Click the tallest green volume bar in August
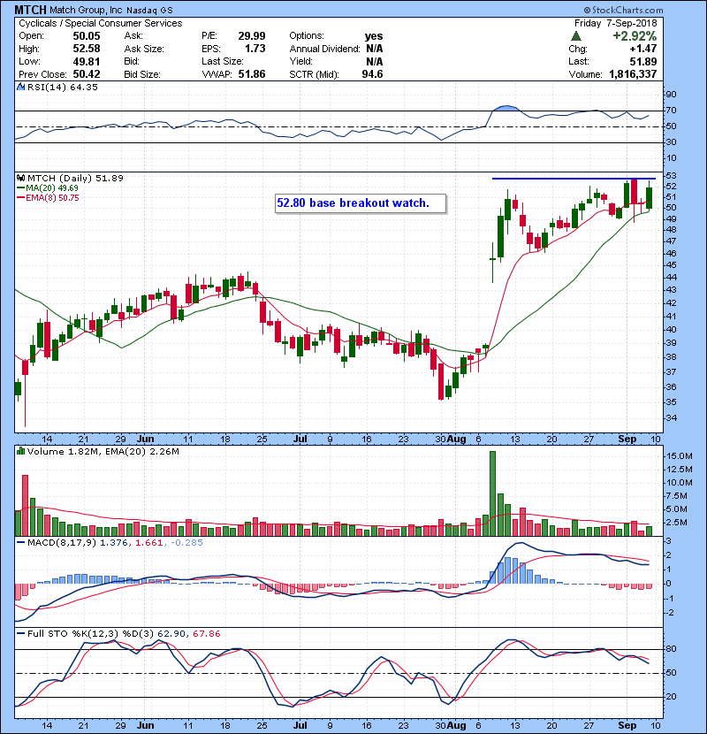The image size is (707, 734). click(492, 493)
